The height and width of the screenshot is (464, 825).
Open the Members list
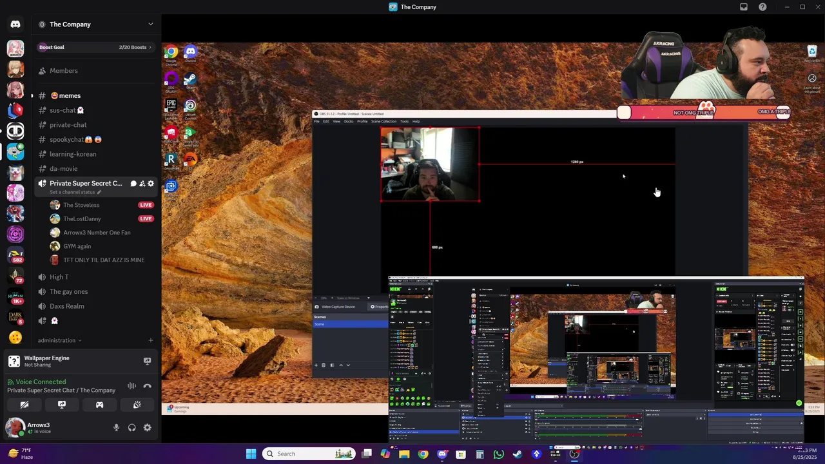(95, 71)
